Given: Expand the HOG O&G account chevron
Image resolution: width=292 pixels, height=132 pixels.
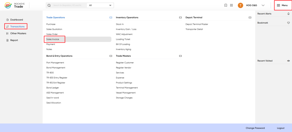Looking at the screenshot, I should tap(263, 5).
